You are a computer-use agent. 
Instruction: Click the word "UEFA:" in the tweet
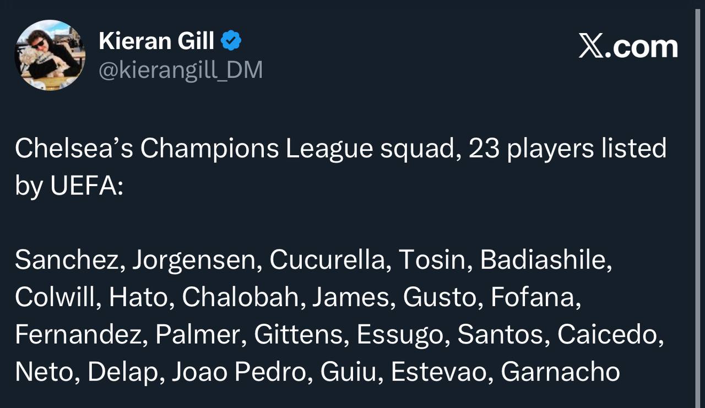coord(86,187)
